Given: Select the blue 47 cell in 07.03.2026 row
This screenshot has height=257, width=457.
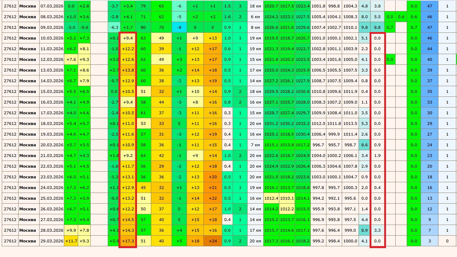Looking at the screenshot, I should click(430, 6).
